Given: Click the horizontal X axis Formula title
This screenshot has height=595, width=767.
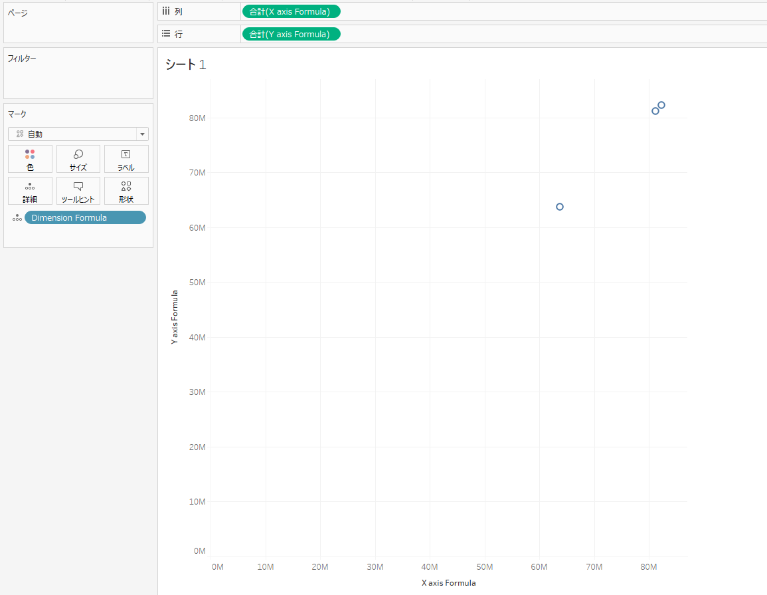Looking at the screenshot, I should click(x=448, y=583).
